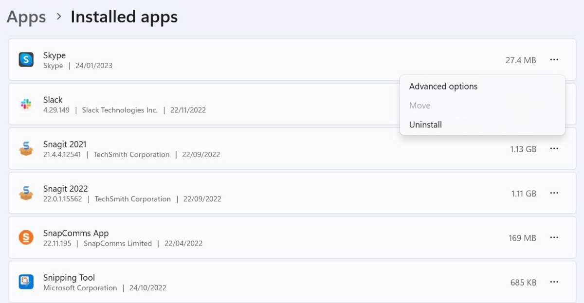Image resolution: width=584 pixels, height=303 pixels.
Task: Go back to Apps via the breadcrumb
Action: [26, 17]
